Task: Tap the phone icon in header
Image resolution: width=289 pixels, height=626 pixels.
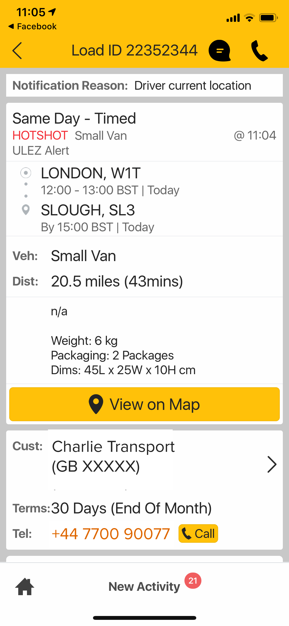Action: [x=259, y=51]
